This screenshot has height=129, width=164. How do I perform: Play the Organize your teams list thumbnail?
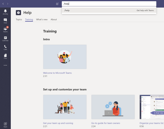coord(152,107)
